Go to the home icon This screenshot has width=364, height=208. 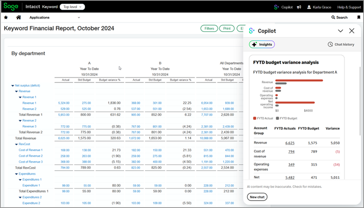point(18,17)
